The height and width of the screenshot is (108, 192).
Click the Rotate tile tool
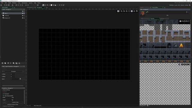64,5
